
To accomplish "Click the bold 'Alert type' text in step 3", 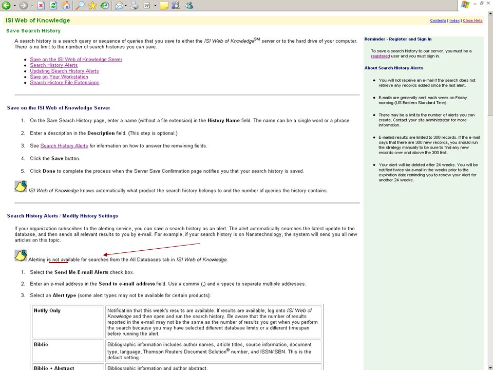I will pyautogui.click(x=64, y=295).
